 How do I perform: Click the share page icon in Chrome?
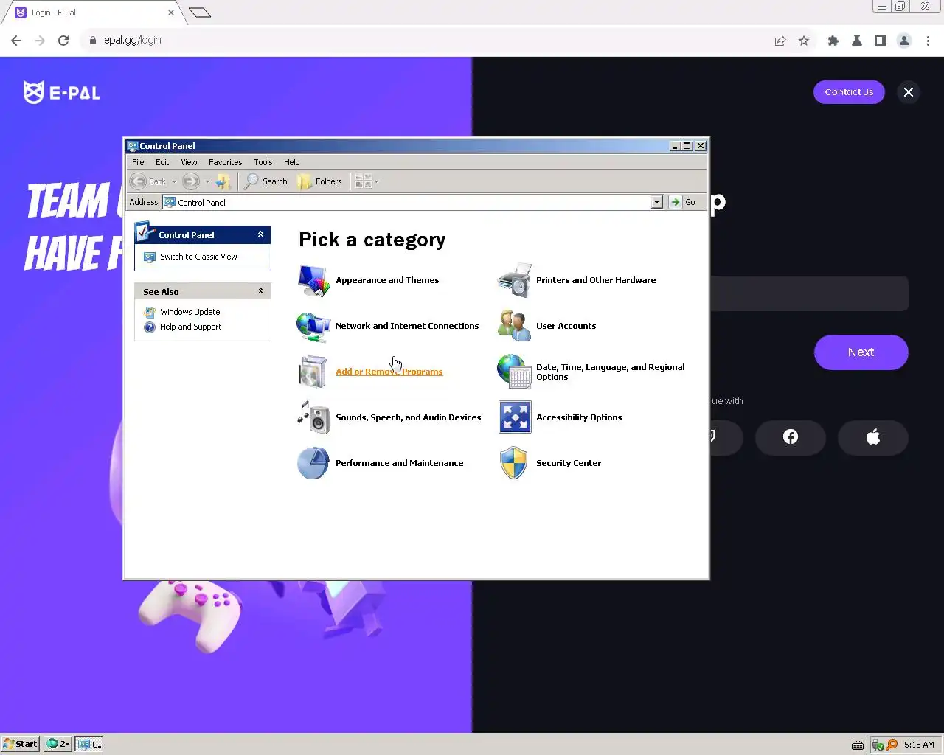[780, 41]
